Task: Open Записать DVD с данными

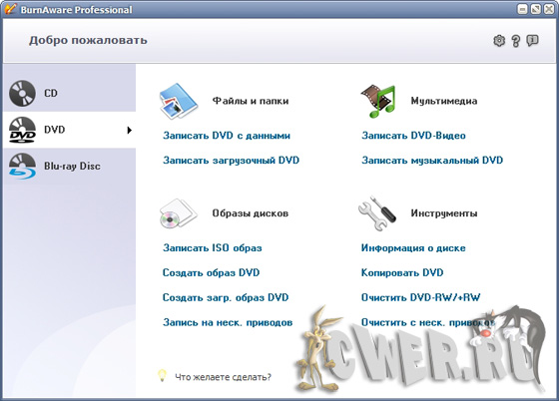Action: click(227, 136)
